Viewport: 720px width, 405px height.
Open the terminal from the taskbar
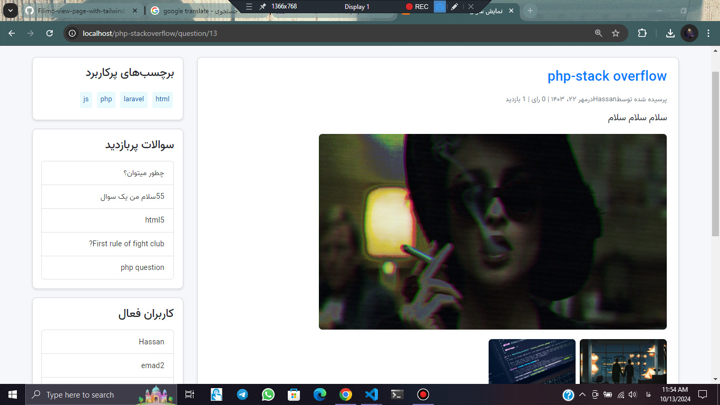coord(397,394)
